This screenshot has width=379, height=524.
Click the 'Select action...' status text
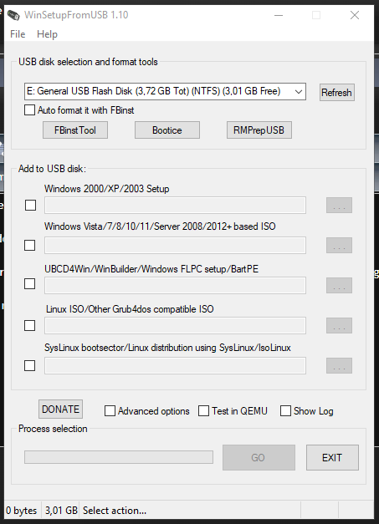pos(115,511)
